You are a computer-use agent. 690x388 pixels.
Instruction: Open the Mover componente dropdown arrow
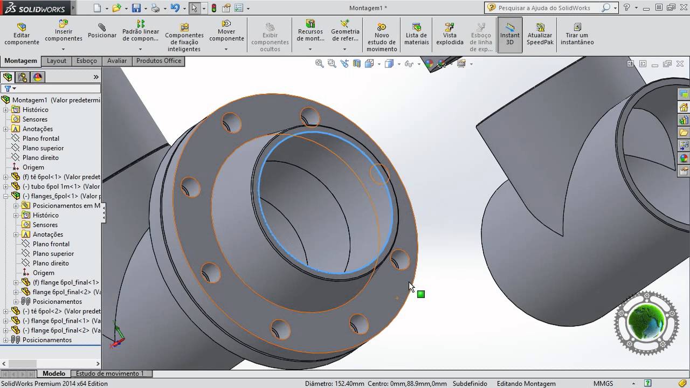point(226,49)
